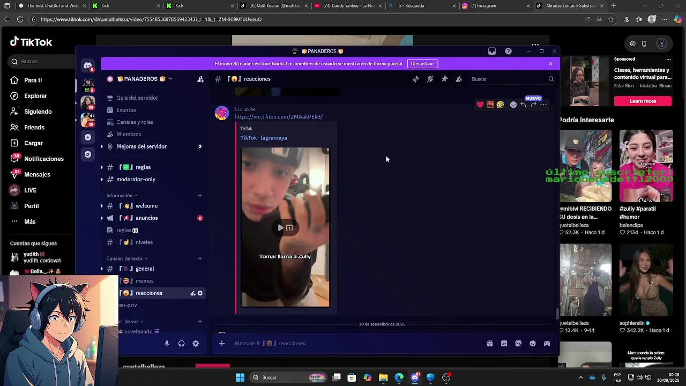Click Learn more on TikTok sponsored ad
The height and width of the screenshot is (386, 686).
tap(643, 101)
